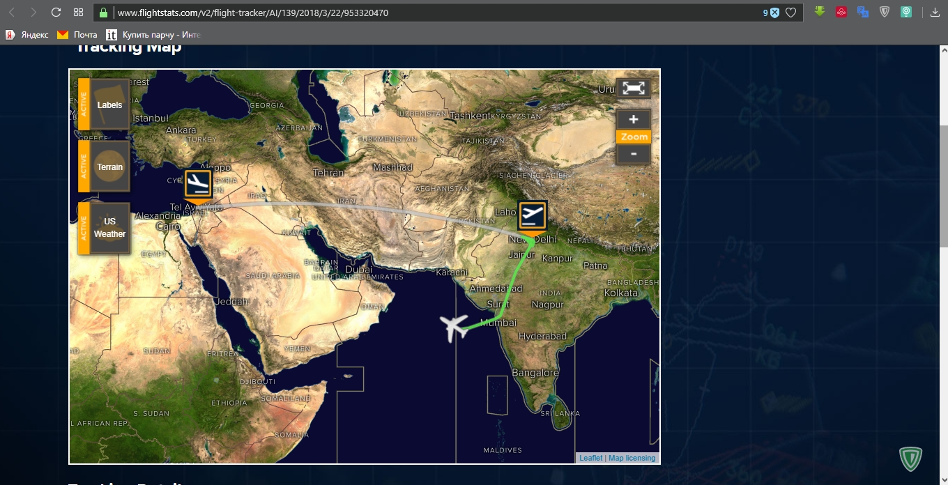Screen dimensions: 948x485
Task: Open the Leaflet link
Action: [x=590, y=458]
